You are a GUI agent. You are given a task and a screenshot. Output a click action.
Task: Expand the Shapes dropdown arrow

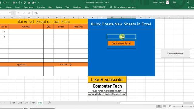point(22,2)
